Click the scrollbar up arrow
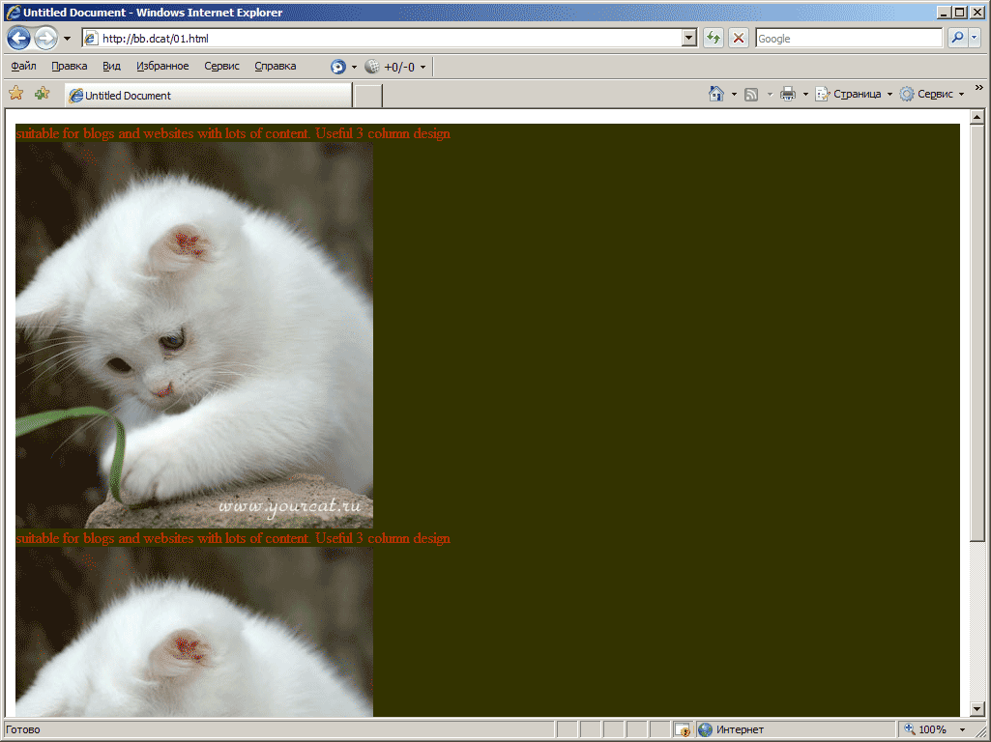 click(977, 117)
